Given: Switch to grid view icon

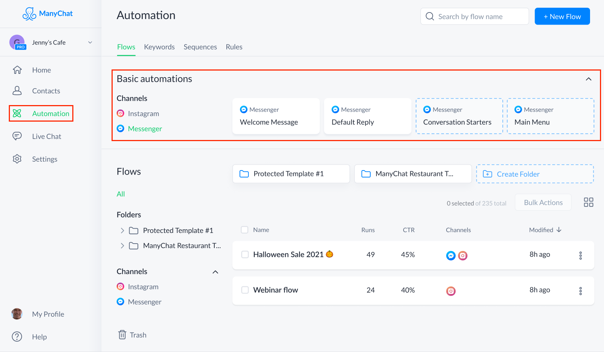Looking at the screenshot, I should coord(589,202).
